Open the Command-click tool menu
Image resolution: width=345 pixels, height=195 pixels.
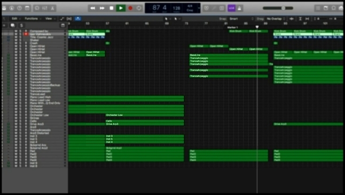point(177,19)
